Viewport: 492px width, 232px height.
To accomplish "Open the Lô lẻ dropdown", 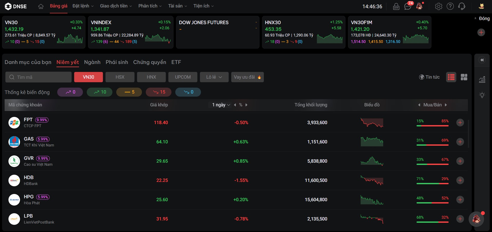I will [x=214, y=77].
